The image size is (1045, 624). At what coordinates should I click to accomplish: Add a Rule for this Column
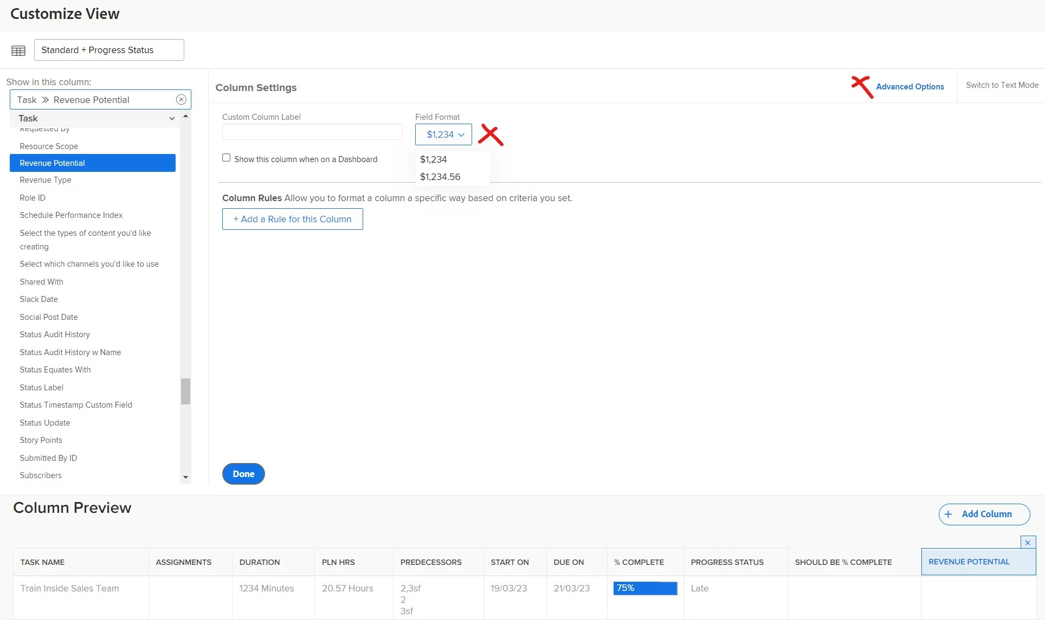coord(292,219)
